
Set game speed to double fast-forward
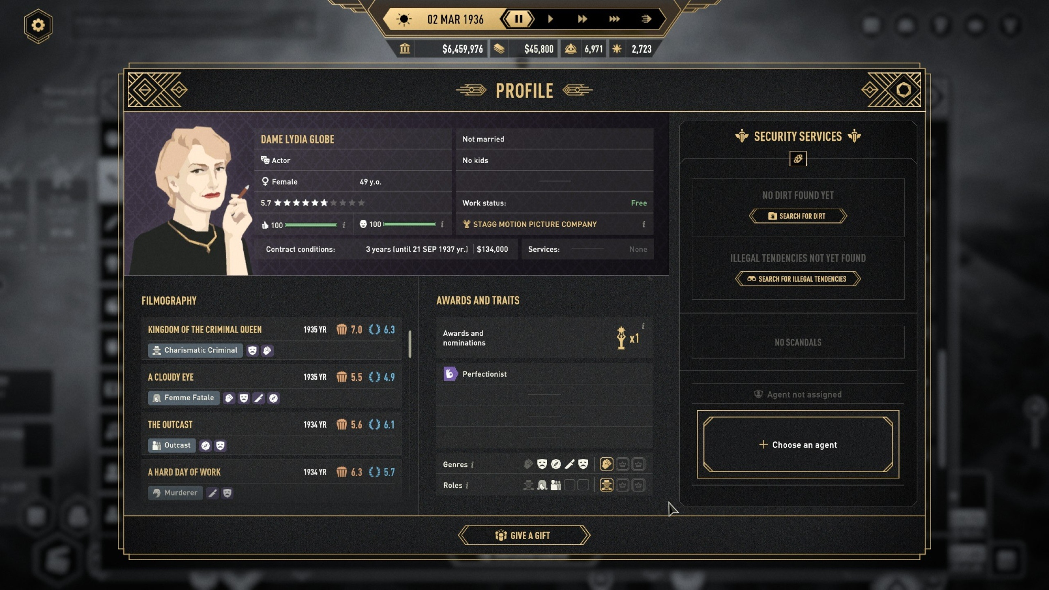(582, 19)
